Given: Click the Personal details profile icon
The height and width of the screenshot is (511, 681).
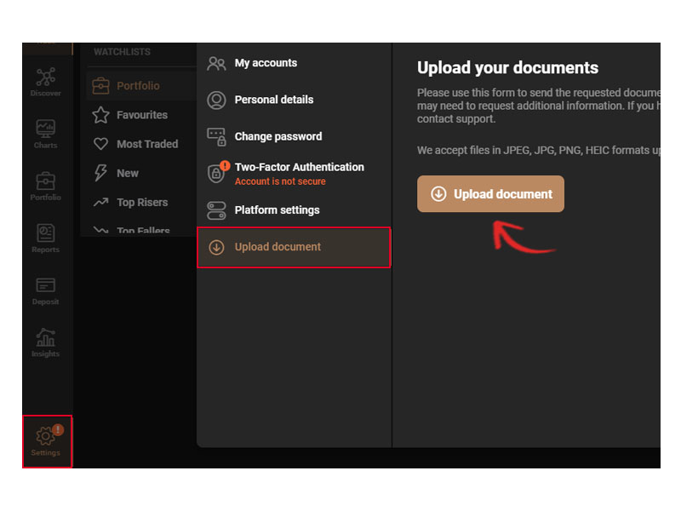Looking at the screenshot, I should [216, 100].
